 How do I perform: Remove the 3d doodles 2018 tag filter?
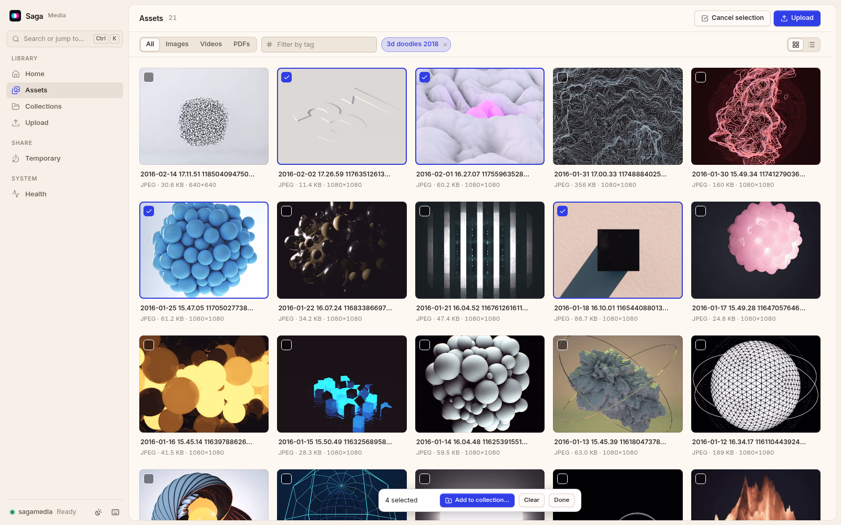coord(445,45)
